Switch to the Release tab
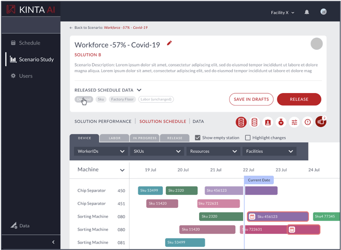 (x=175, y=138)
